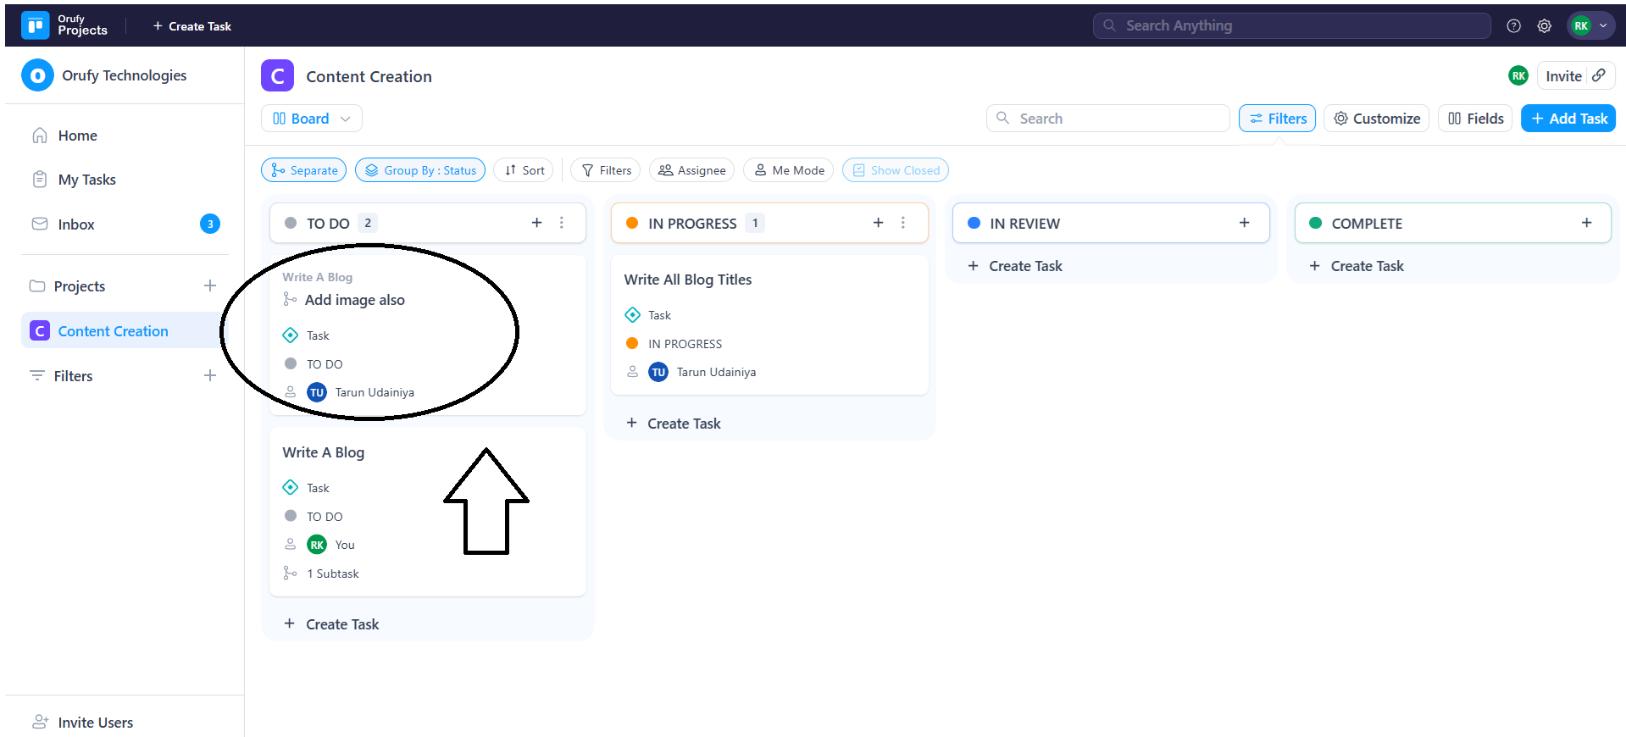Open Inbox from the sidebar
The image size is (1626, 737).
point(76,224)
